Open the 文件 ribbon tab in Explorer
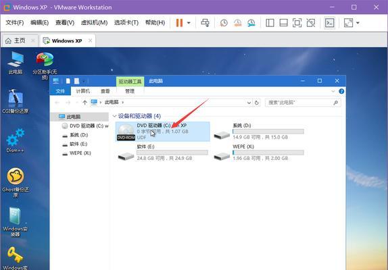Image resolution: width=388 pixels, height=270 pixels. (x=60, y=91)
